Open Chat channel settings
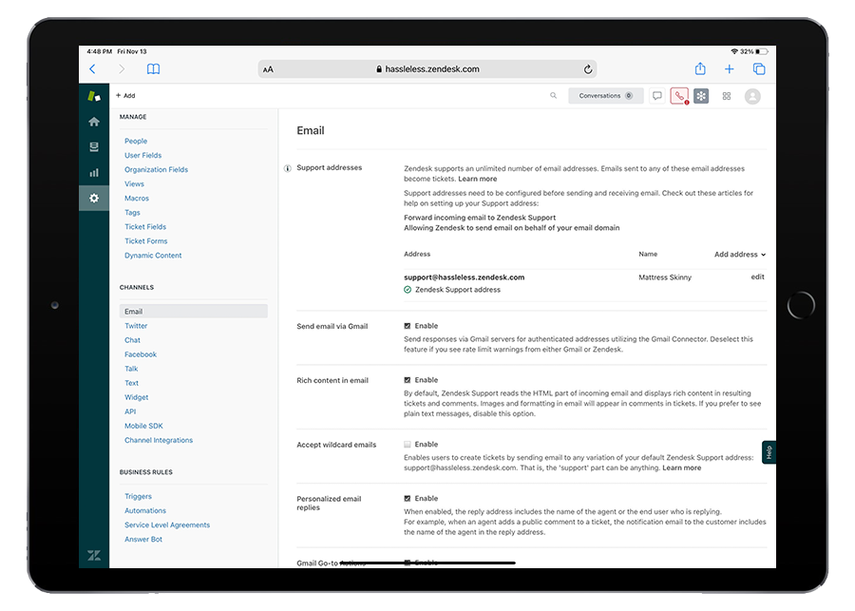 [x=132, y=340]
